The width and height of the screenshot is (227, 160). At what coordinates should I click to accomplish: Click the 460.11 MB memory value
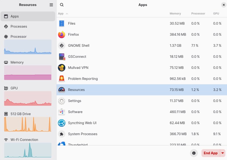(178, 112)
